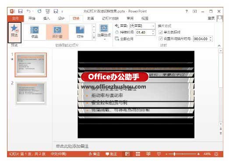The height and width of the screenshot is (162, 229).
Task: Switch to Slide Sorter view icon
Action: (x=138, y=154)
